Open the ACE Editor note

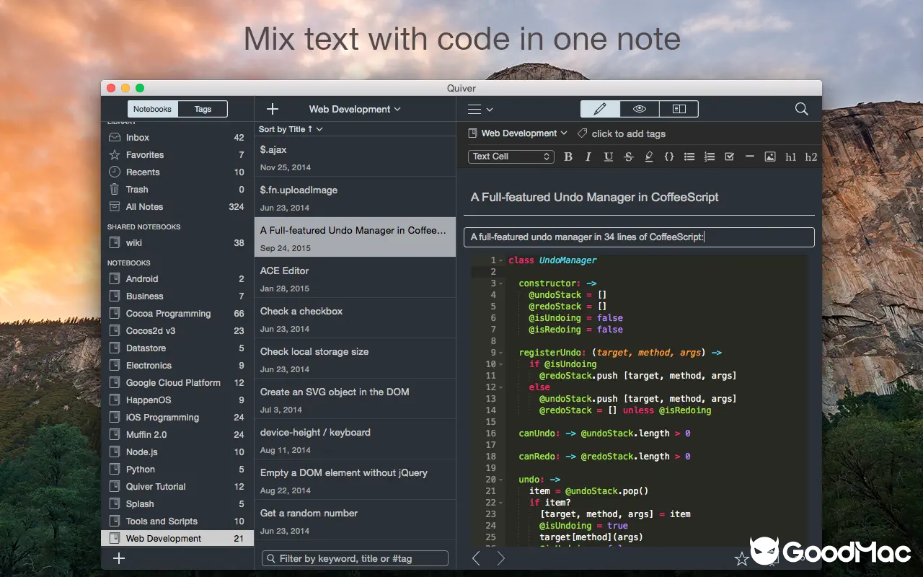pos(355,278)
